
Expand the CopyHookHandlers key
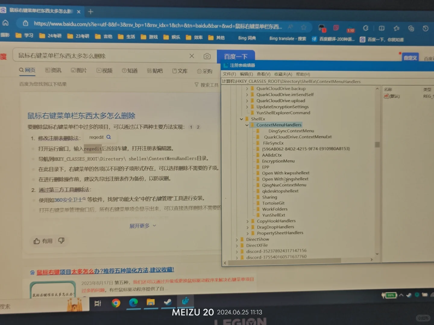pyautogui.click(x=247, y=221)
